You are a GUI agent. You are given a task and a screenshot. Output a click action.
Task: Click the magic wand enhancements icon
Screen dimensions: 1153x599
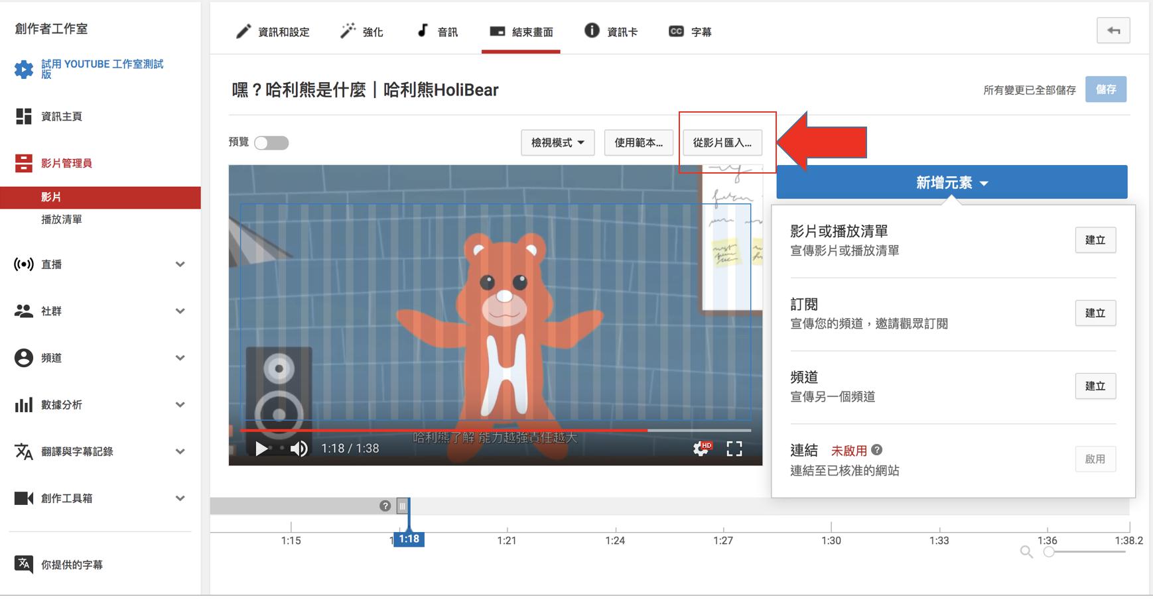click(x=348, y=31)
